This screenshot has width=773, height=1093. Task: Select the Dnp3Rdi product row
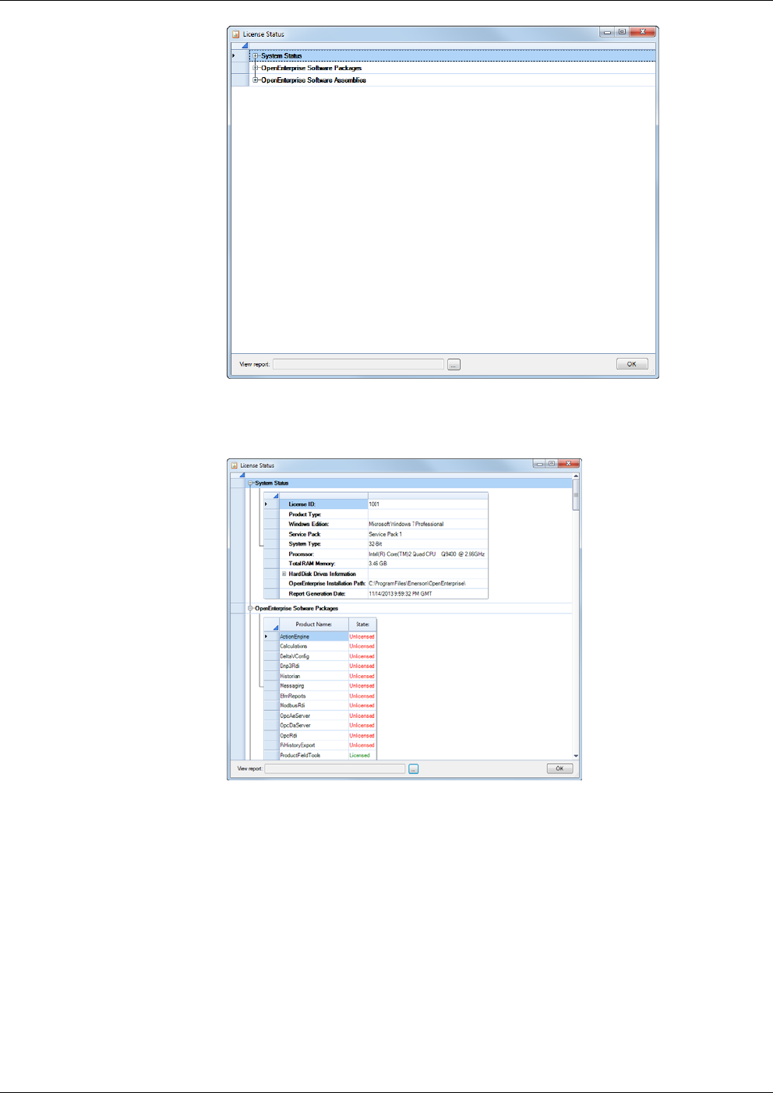tap(313, 667)
